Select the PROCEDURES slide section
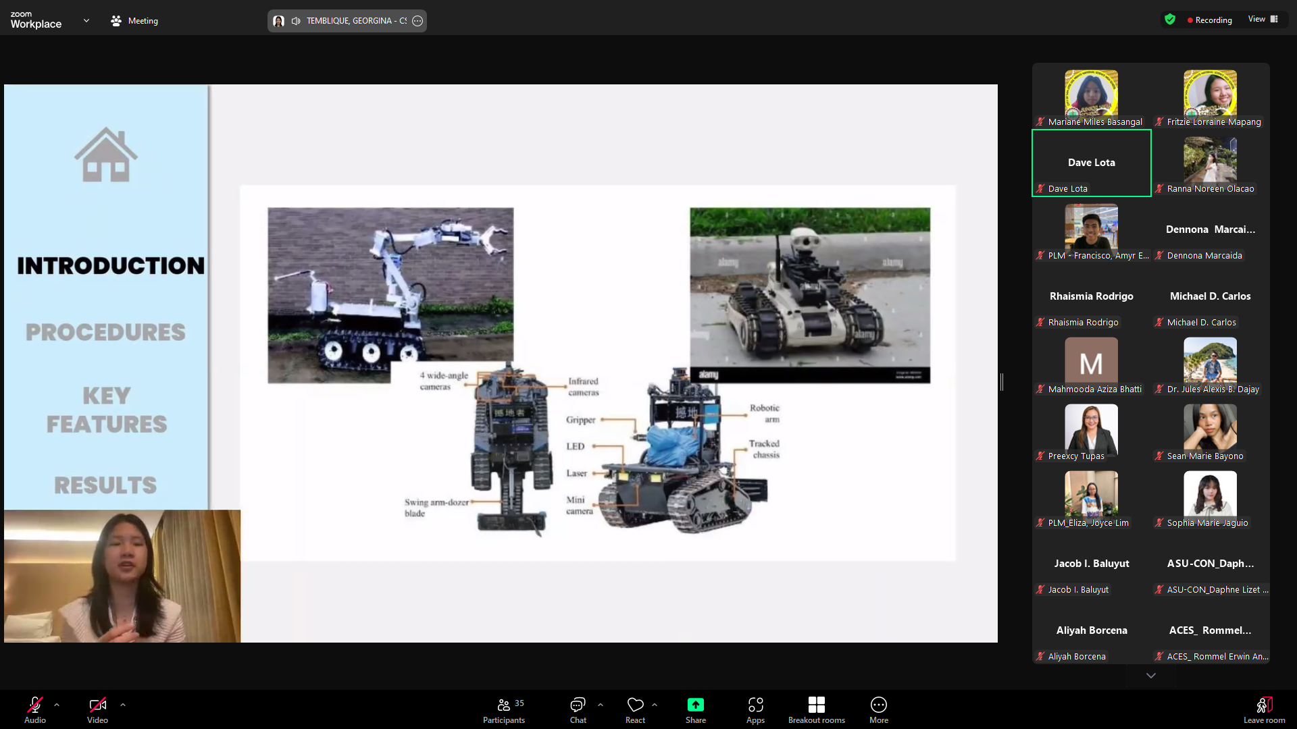Viewport: 1297px width, 729px height. coord(105,332)
